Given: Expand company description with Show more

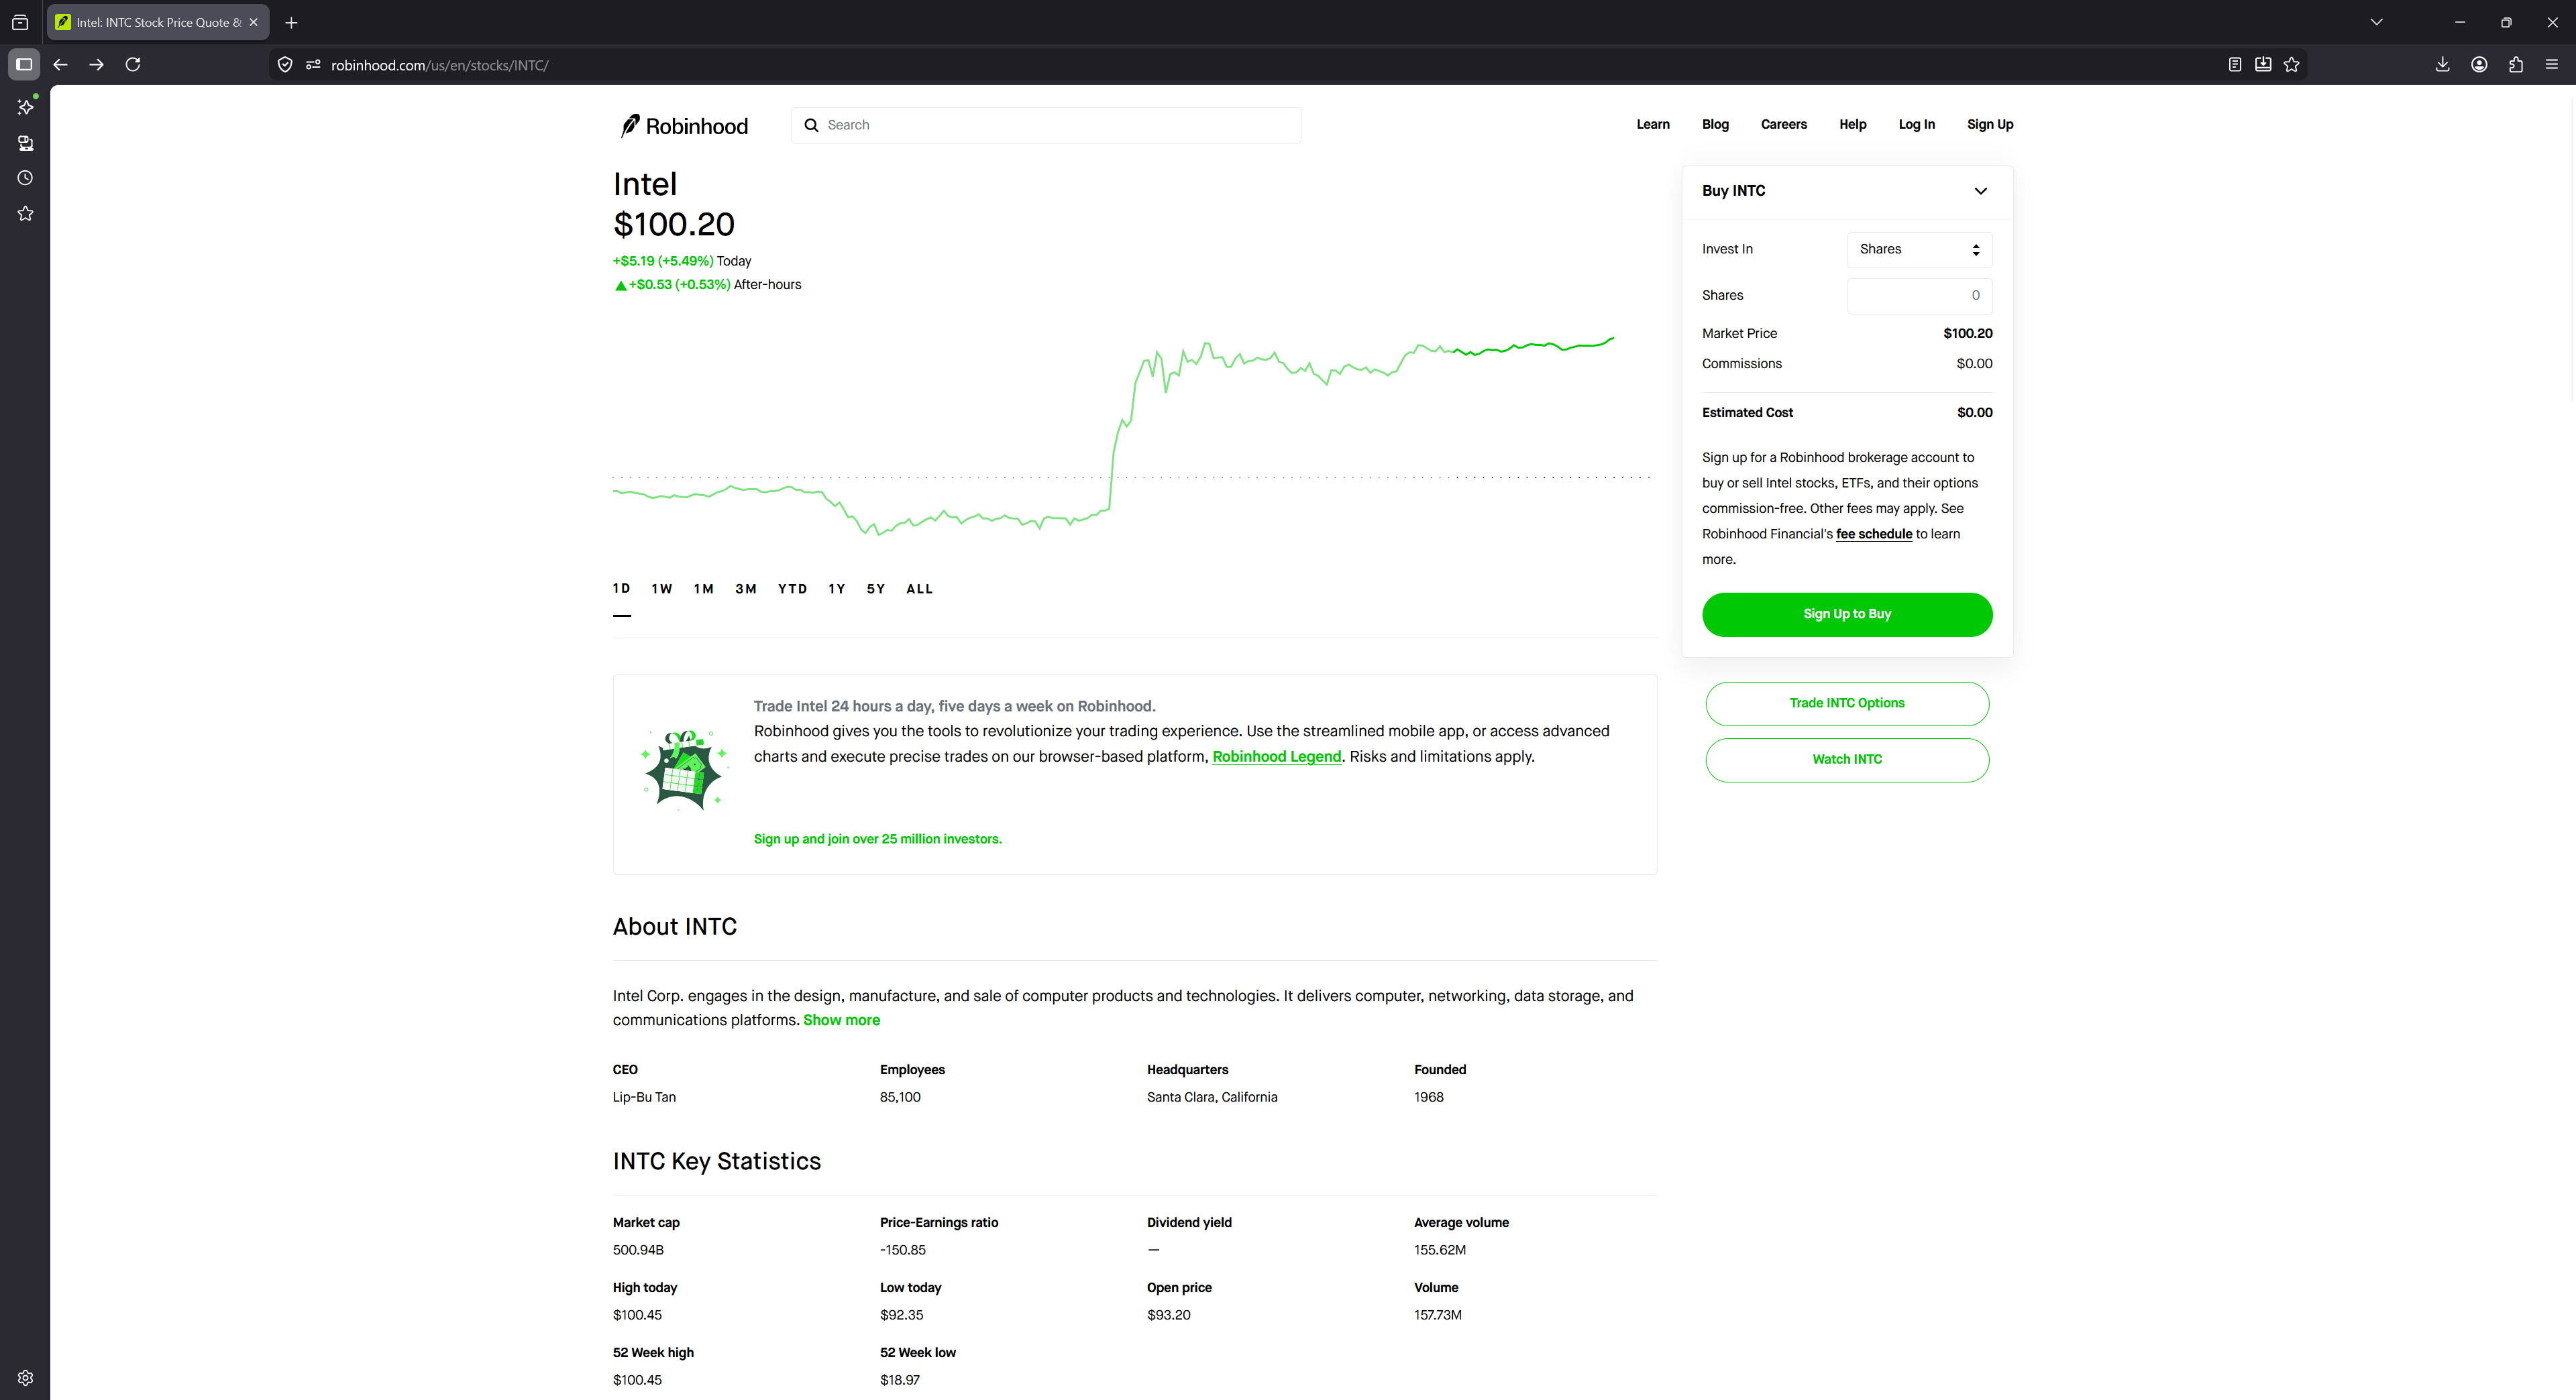Looking at the screenshot, I should (x=841, y=1020).
